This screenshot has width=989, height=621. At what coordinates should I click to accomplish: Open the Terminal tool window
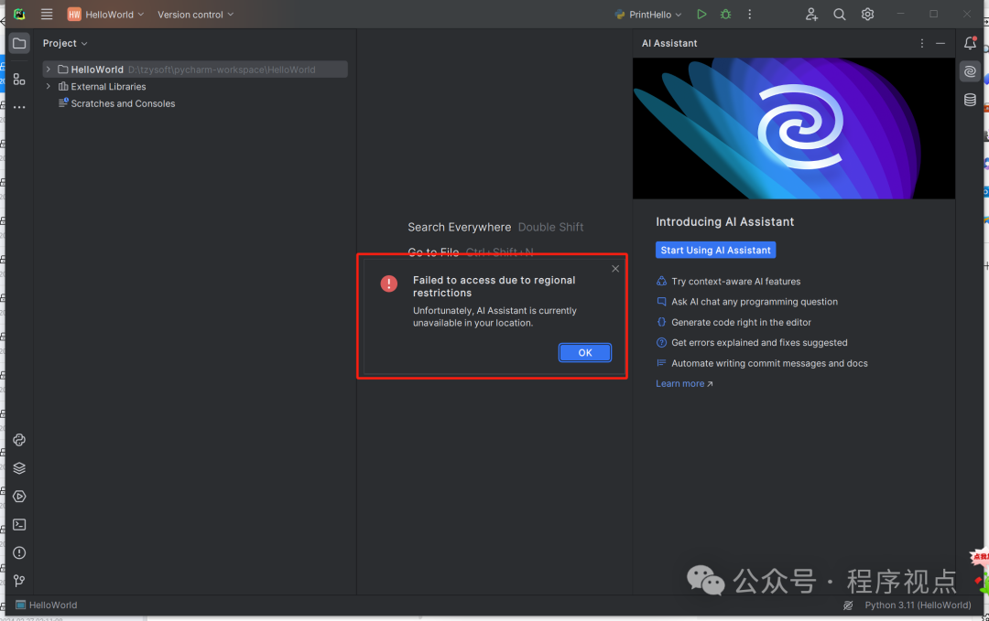coord(19,525)
